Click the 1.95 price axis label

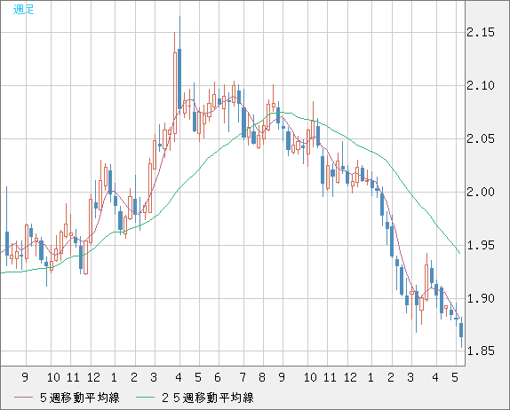[x=481, y=245]
